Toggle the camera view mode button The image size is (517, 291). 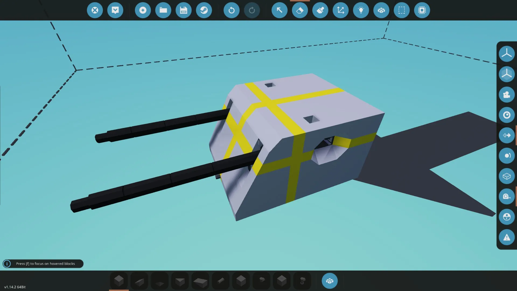[506, 95]
